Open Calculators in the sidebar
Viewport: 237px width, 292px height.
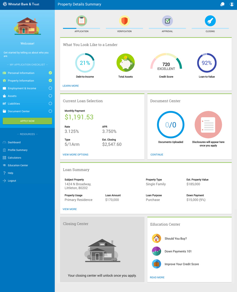[14, 158]
